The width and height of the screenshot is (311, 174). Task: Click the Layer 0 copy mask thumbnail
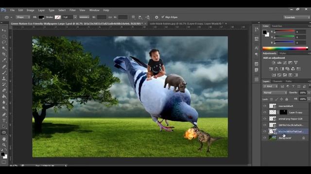click(283, 112)
